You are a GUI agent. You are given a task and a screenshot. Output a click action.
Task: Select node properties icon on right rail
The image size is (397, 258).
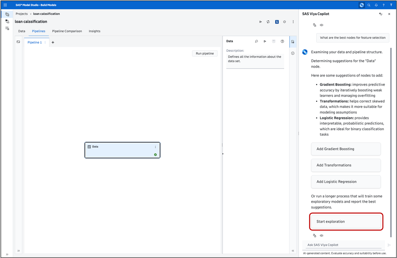pos(293,42)
